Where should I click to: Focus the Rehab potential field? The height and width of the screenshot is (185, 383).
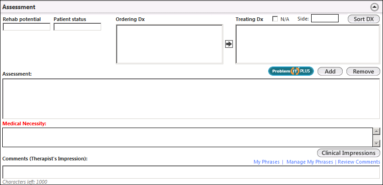[27, 27]
